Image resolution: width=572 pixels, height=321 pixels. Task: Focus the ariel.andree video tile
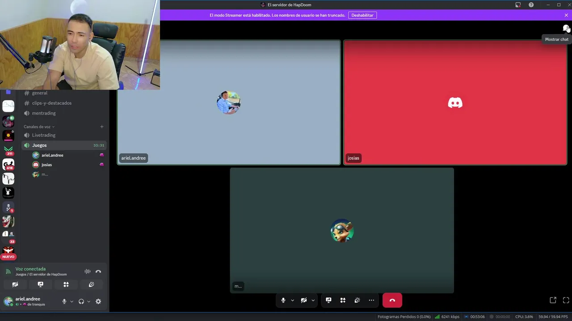click(229, 103)
